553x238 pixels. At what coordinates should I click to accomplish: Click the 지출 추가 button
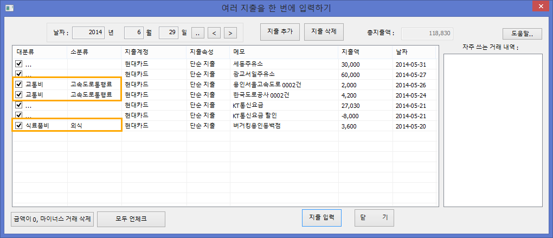point(280,31)
